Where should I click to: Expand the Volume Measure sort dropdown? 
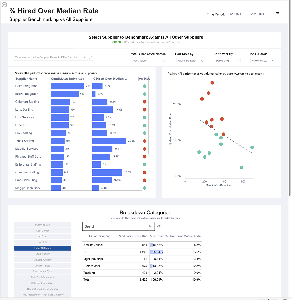pyautogui.click(x=190, y=61)
